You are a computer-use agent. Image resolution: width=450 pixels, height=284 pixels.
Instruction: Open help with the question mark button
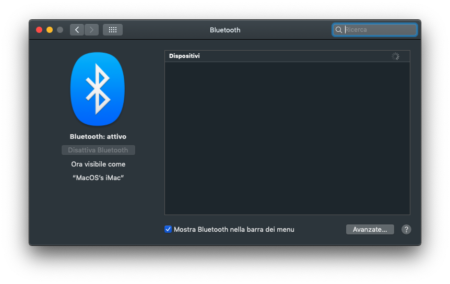(x=406, y=230)
